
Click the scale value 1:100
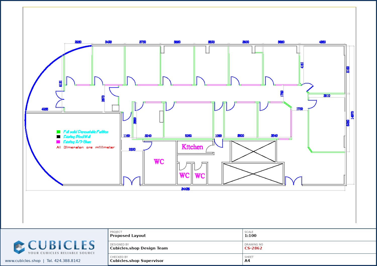[x=250, y=236]
